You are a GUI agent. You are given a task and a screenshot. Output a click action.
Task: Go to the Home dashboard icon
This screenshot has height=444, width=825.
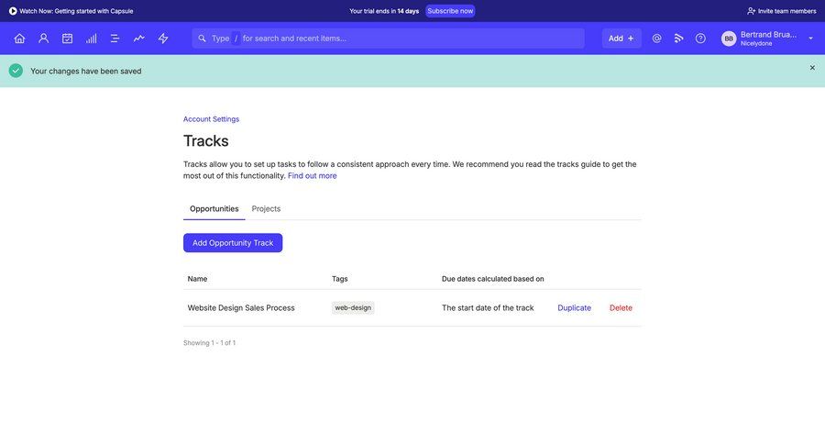19,39
